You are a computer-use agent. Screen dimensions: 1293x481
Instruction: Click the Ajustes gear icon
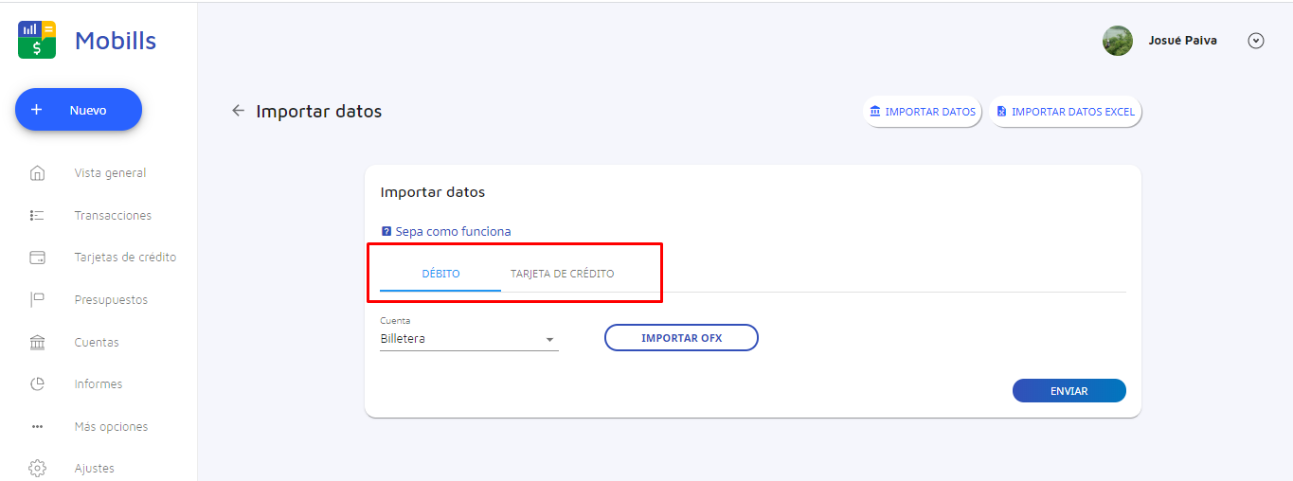pyautogui.click(x=38, y=469)
